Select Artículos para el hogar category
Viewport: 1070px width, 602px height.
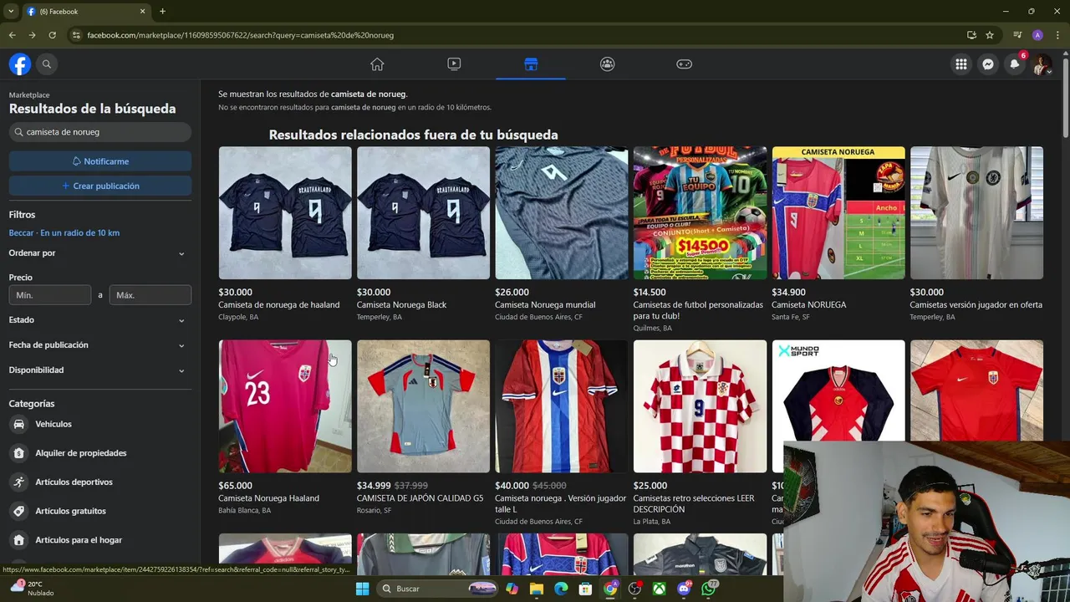tap(100, 540)
